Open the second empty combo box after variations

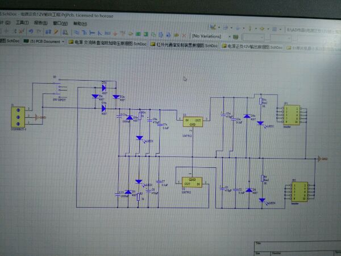click(281, 38)
